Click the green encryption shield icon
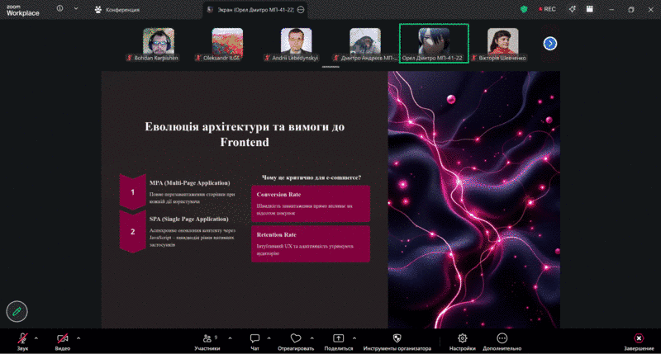 pos(524,10)
